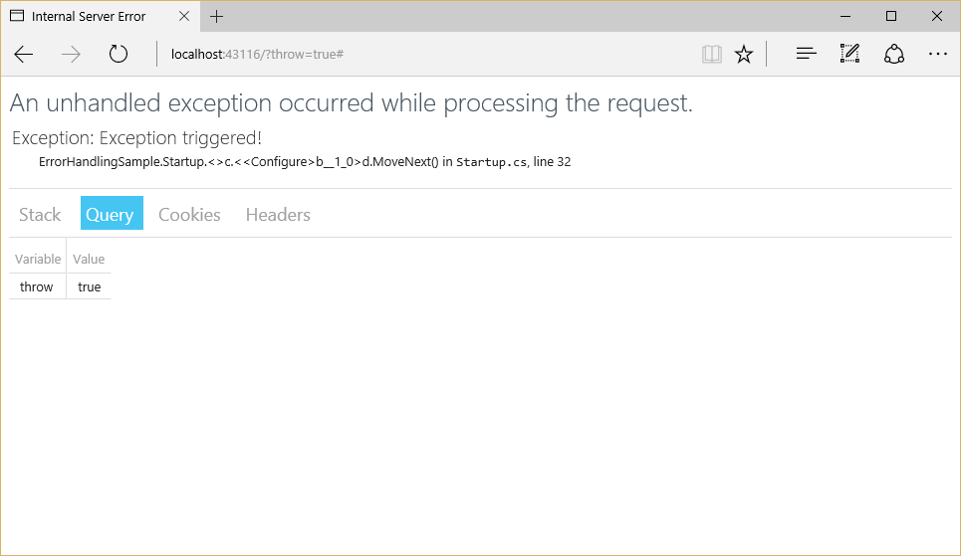Image resolution: width=961 pixels, height=556 pixels.
Task: Add page to favorites with star icon
Action: [x=744, y=55]
